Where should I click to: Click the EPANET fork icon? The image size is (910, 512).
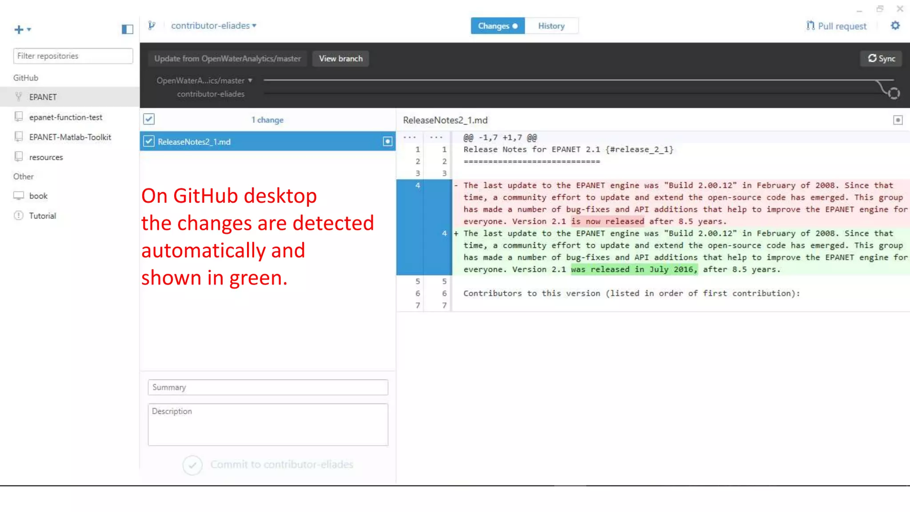click(19, 96)
